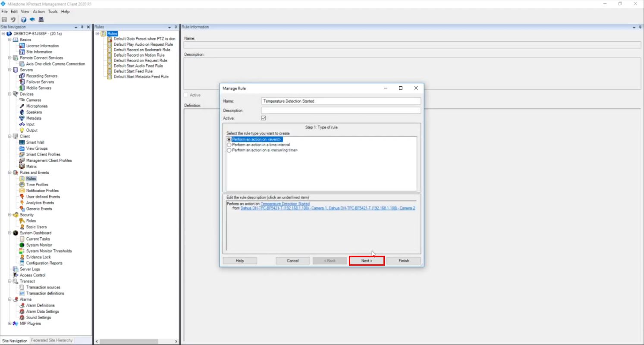Click the binoculars search toolbar icon
The height and width of the screenshot is (345, 644).
point(41,19)
